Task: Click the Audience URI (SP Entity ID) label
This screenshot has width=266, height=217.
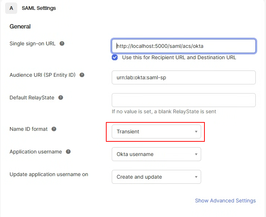Action: (x=43, y=75)
